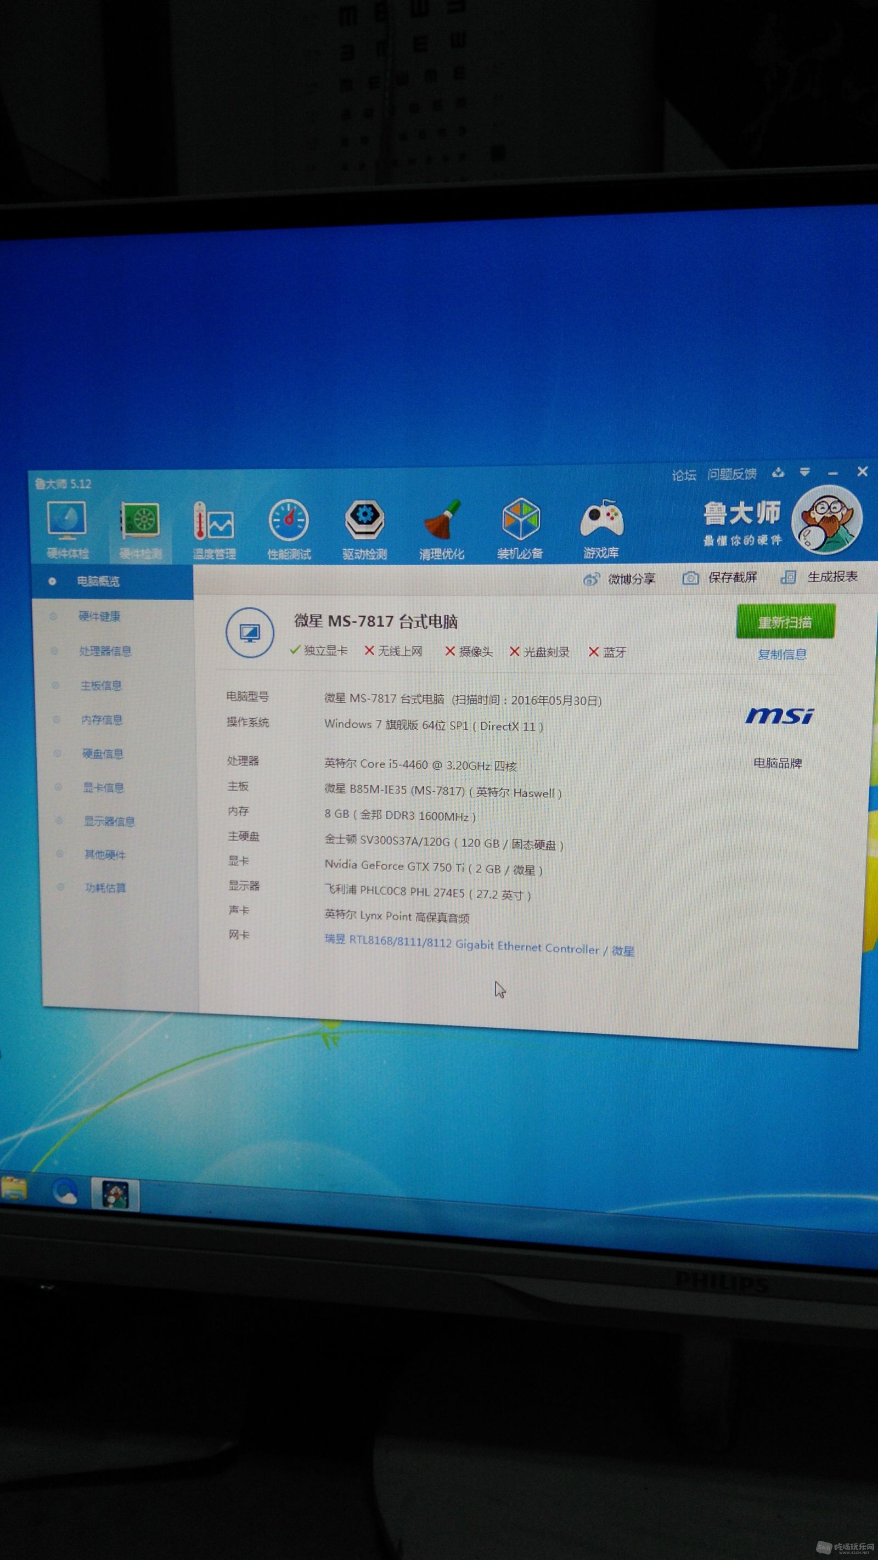Click 微博分享 Weibo share icon

[591, 579]
